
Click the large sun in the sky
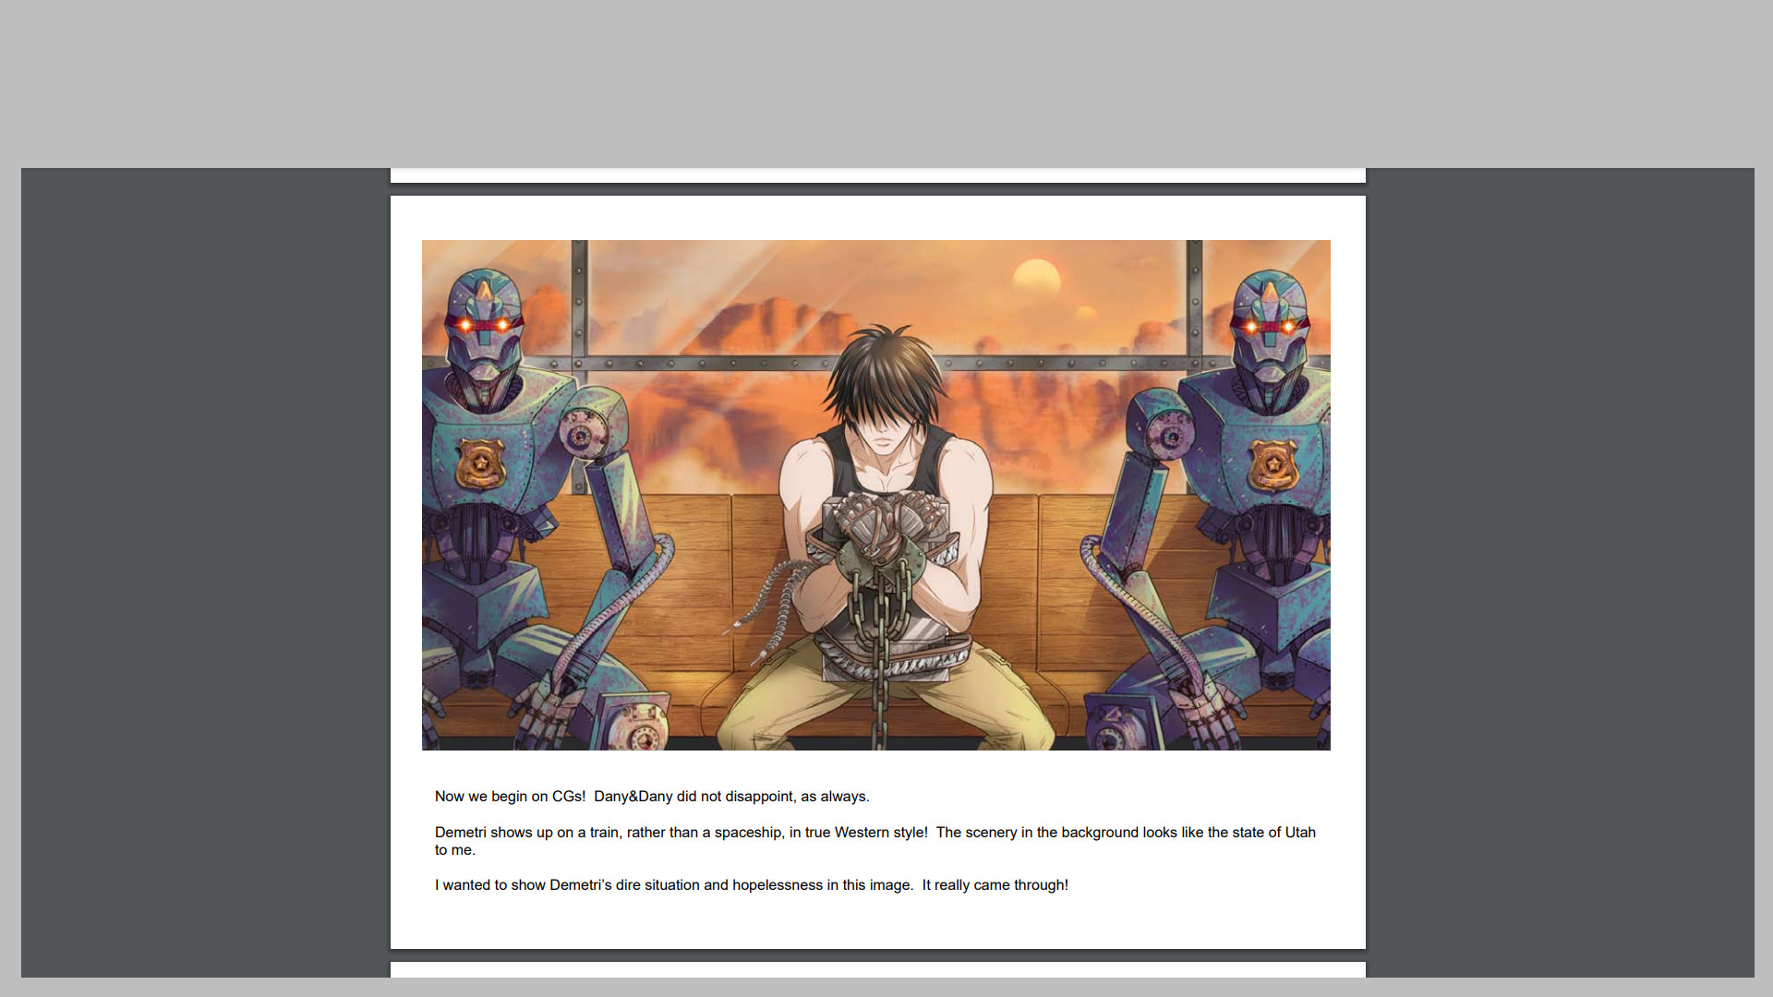point(1036,278)
